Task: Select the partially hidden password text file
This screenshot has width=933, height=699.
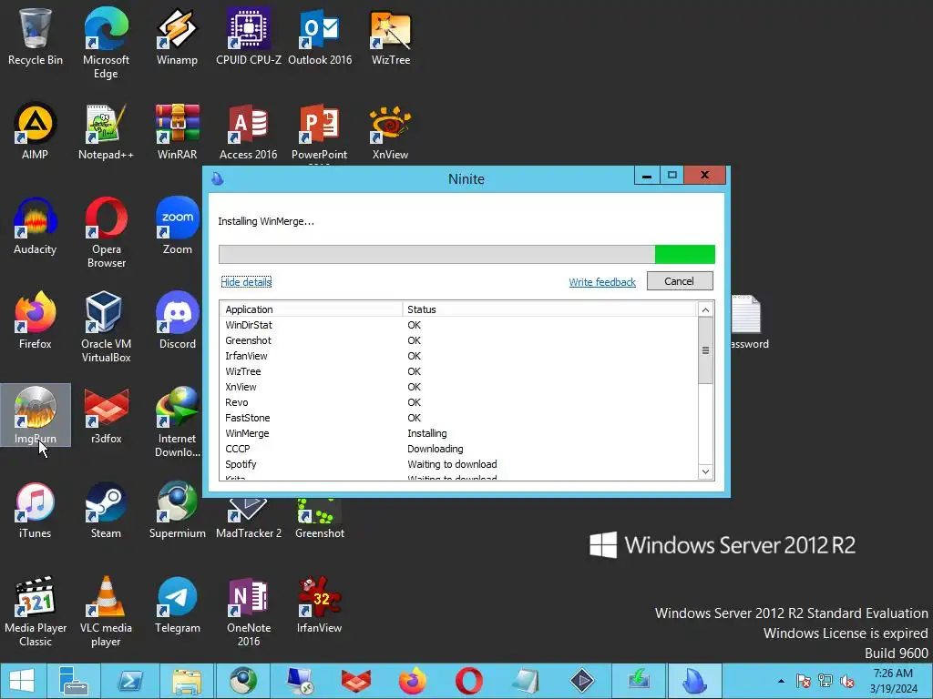Action: click(749, 322)
